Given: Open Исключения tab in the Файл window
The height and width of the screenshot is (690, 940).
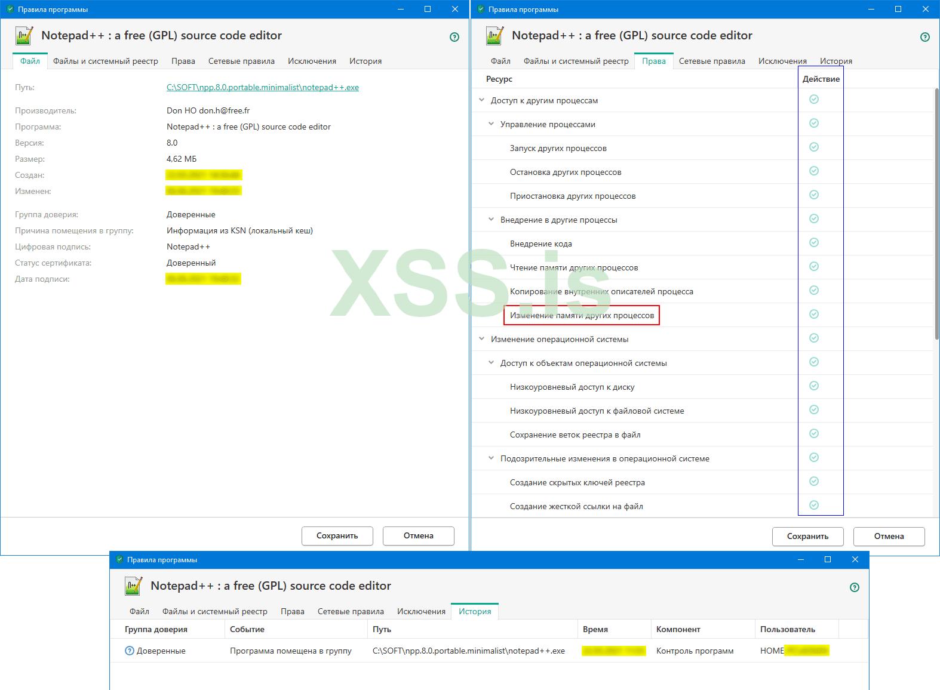Looking at the screenshot, I should pyautogui.click(x=312, y=61).
